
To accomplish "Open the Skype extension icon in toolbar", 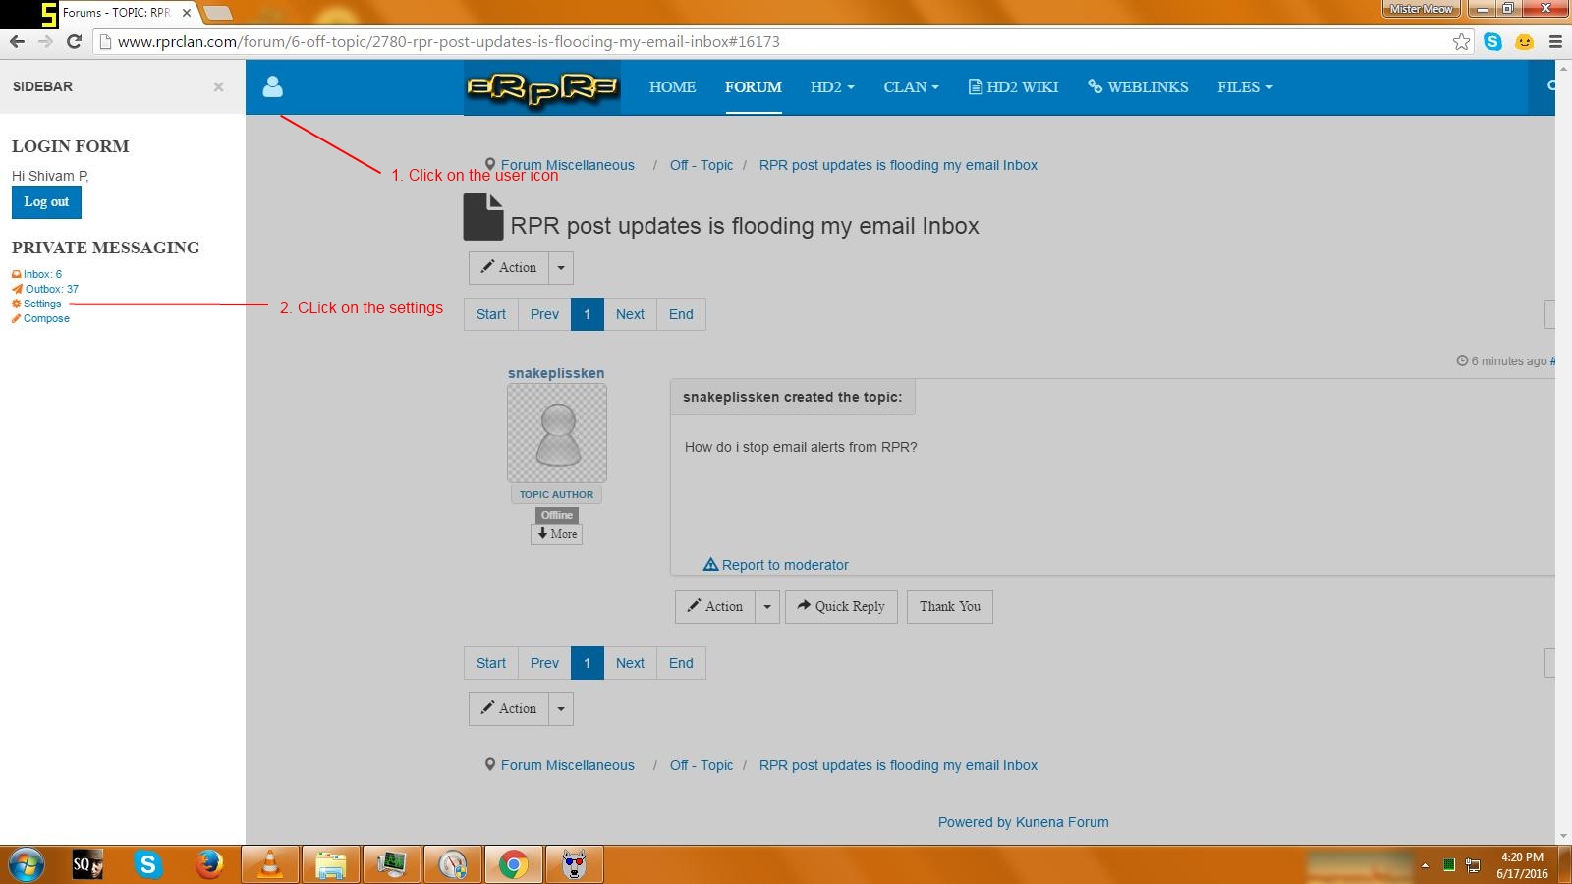I will (1492, 41).
